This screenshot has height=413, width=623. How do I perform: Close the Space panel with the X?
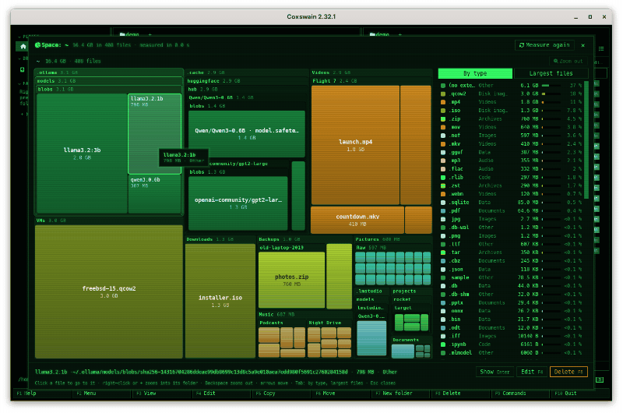pyautogui.click(x=583, y=45)
